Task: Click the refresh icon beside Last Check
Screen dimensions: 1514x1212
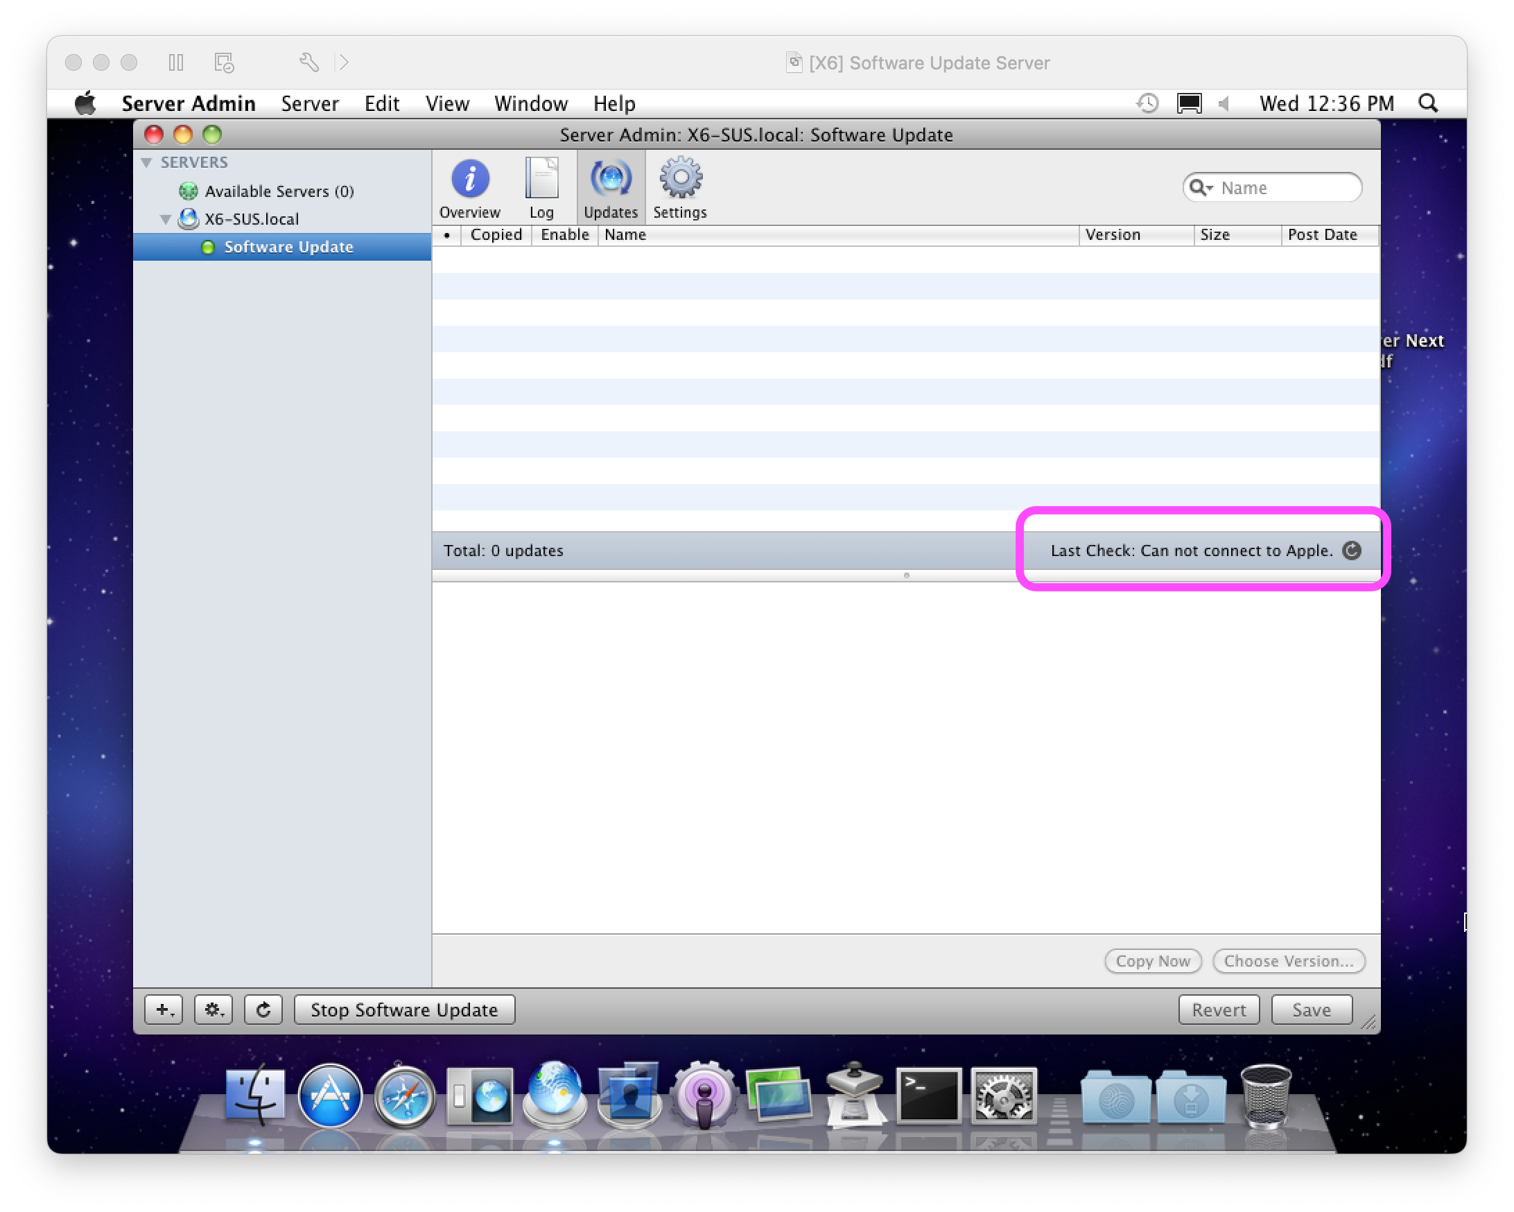Action: click(1351, 551)
